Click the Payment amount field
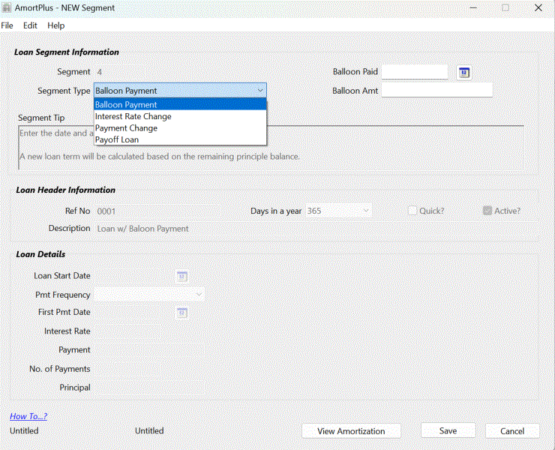 click(x=149, y=349)
